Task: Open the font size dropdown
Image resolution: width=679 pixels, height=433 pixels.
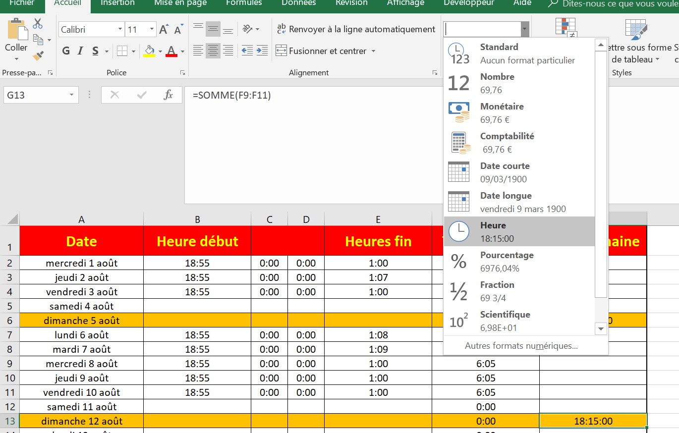Action: pos(152,29)
